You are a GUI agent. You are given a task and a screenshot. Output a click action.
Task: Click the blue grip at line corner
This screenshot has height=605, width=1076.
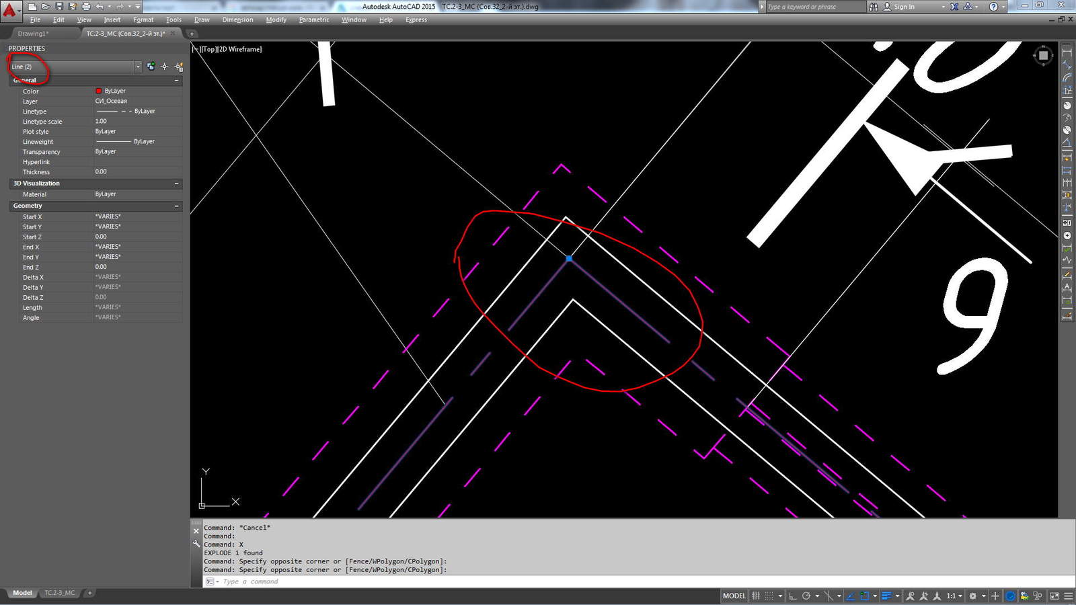coord(569,258)
